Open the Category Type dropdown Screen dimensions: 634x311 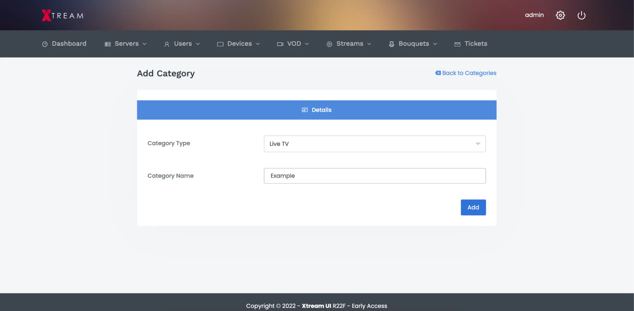[x=375, y=144]
